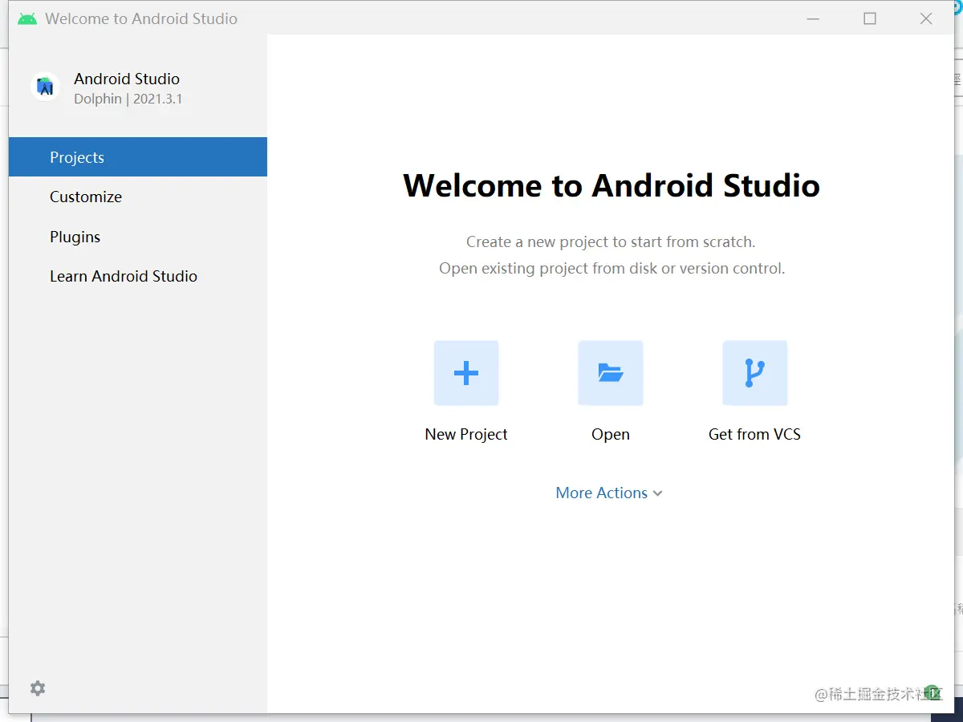Click the green Android icon in title bar

pyautogui.click(x=27, y=18)
